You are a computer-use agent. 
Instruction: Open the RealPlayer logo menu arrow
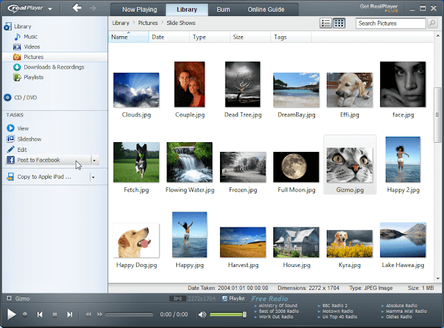point(50,9)
